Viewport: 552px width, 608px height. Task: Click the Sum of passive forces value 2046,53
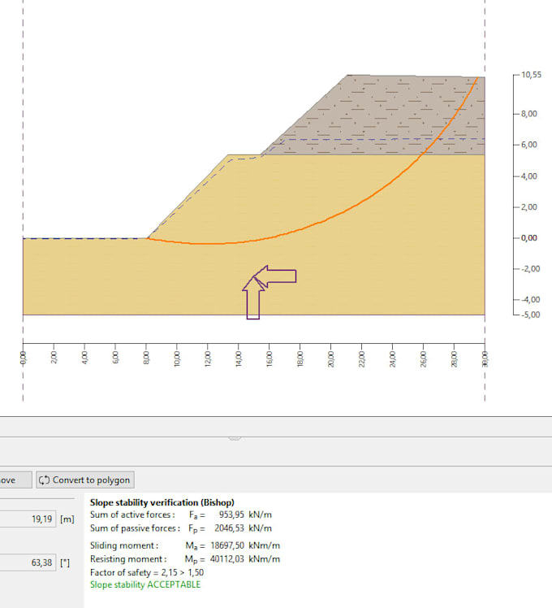[229, 528]
